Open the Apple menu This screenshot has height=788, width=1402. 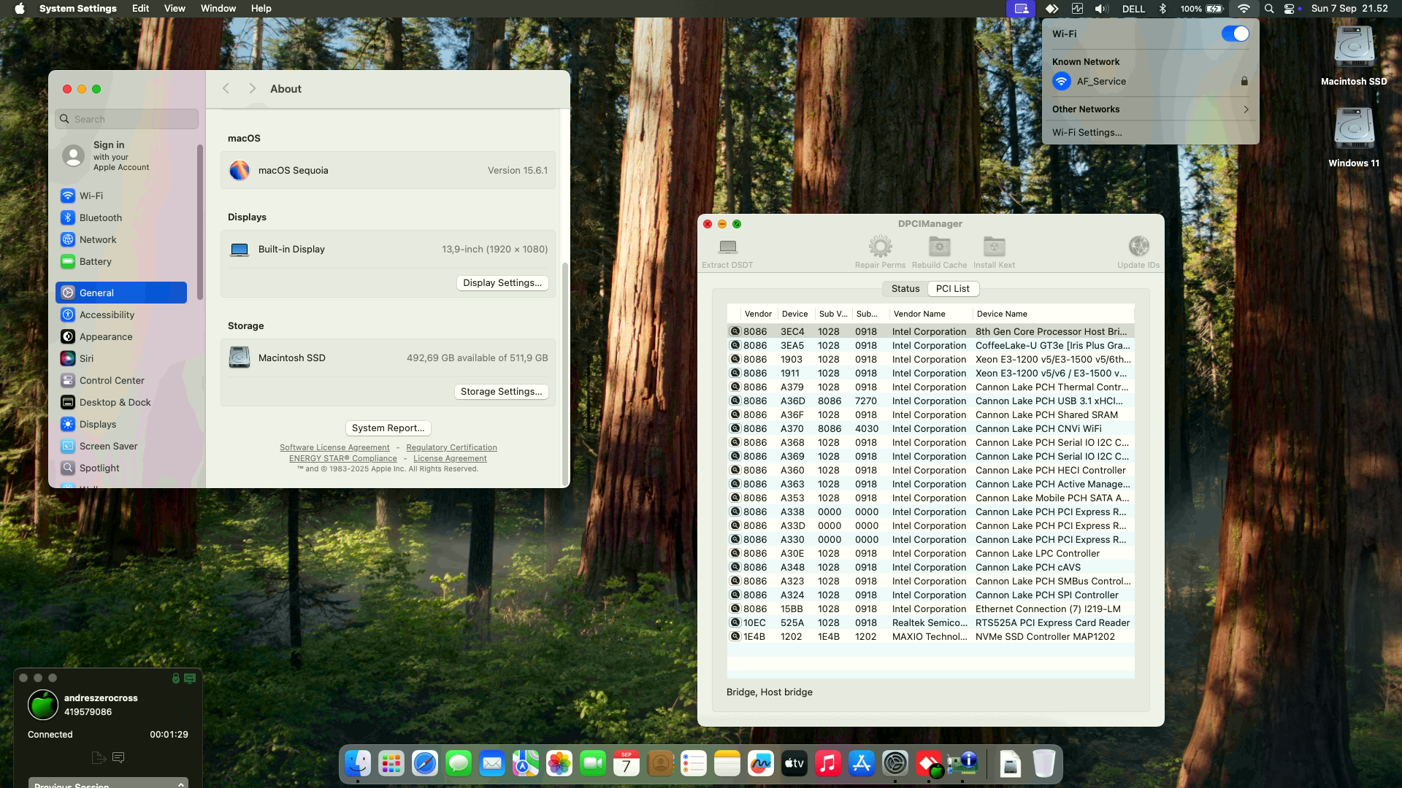[x=20, y=9]
